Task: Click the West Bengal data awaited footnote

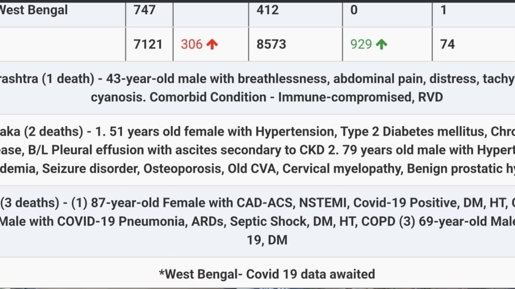Action: click(267, 274)
